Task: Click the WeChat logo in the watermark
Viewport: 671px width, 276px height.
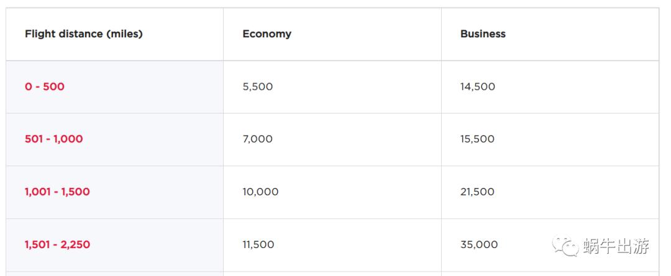Action: [567, 246]
